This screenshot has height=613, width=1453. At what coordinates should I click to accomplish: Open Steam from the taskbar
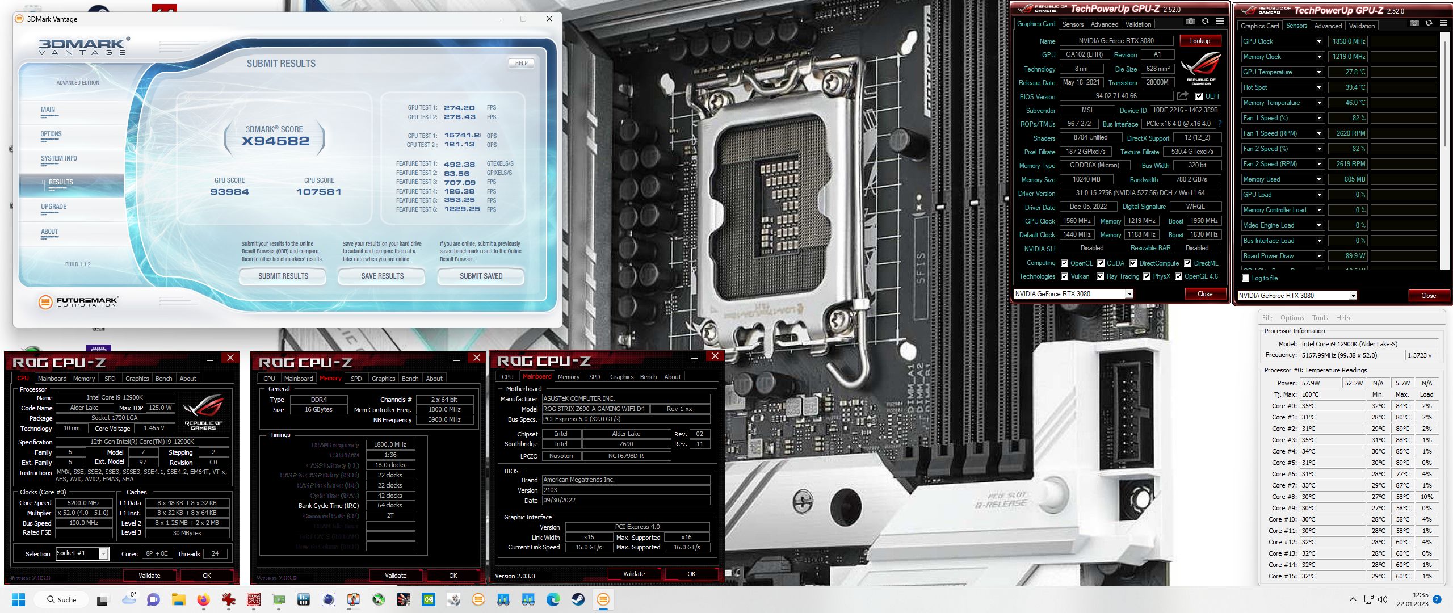tap(578, 599)
